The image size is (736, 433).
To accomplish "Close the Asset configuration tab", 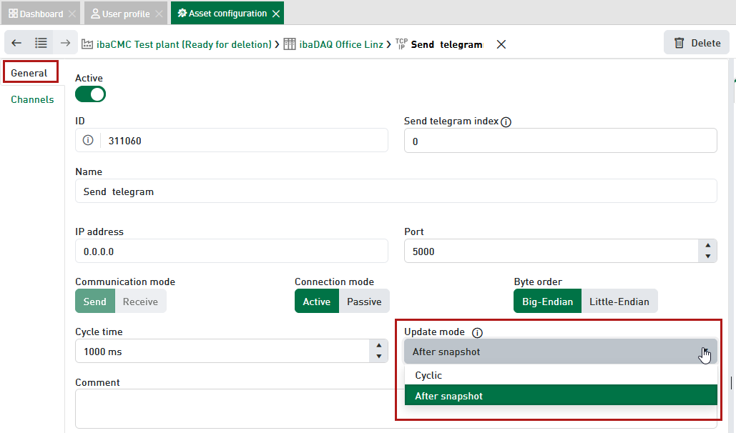I will click(x=276, y=14).
